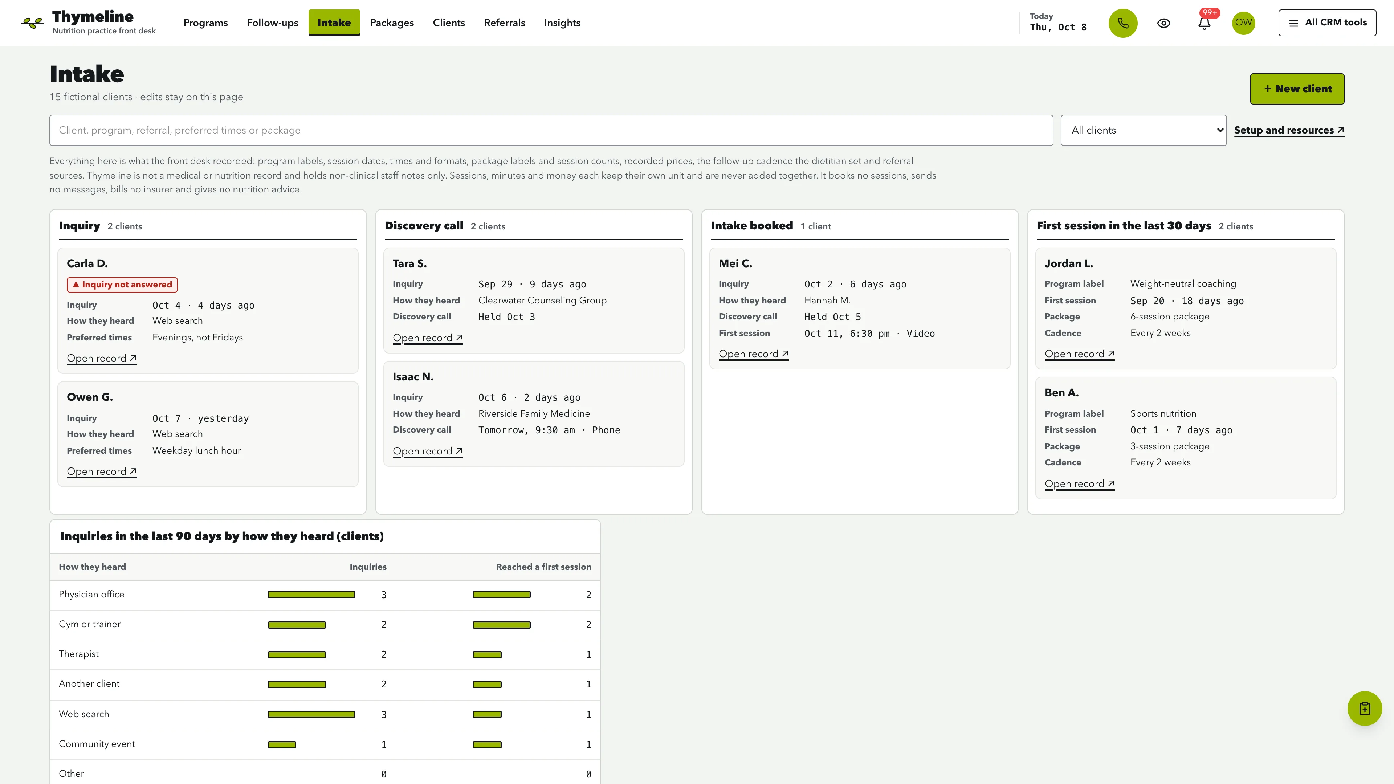Open the All CRM tools menu
Image resolution: width=1394 pixels, height=784 pixels.
point(1327,23)
